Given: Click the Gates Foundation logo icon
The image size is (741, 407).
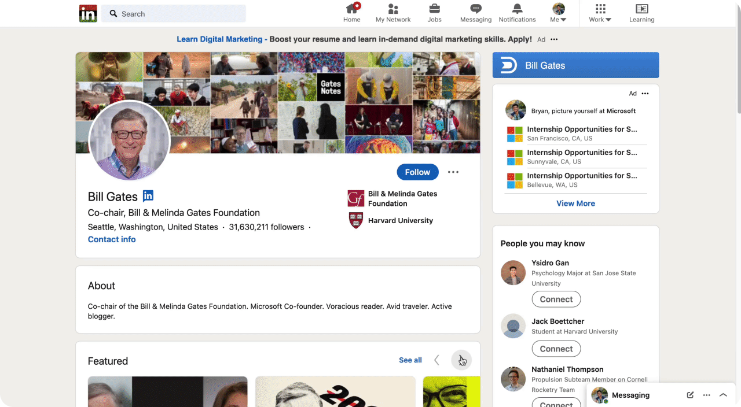Looking at the screenshot, I should pyautogui.click(x=356, y=198).
